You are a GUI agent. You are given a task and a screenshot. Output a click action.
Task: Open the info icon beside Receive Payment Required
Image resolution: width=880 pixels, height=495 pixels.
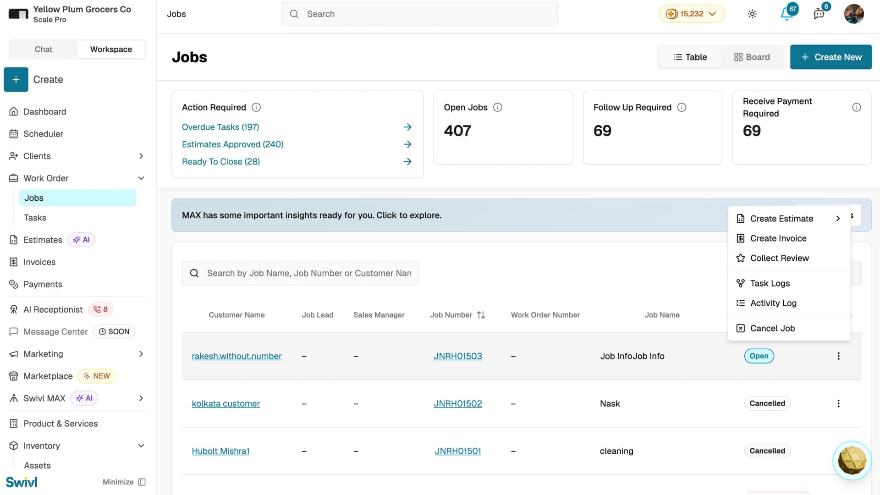856,107
